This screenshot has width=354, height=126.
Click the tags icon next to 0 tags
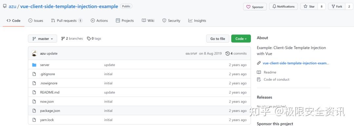coord(89,39)
